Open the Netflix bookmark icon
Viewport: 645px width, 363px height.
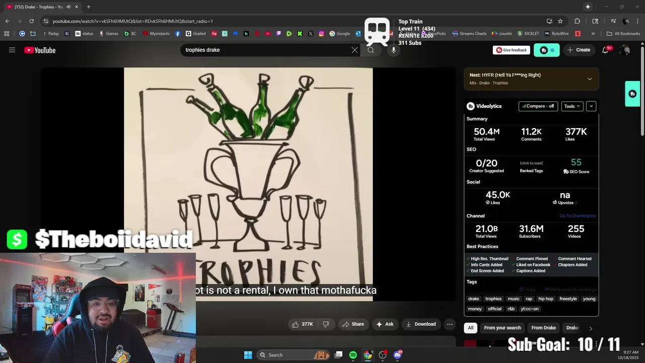click(x=257, y=34)
